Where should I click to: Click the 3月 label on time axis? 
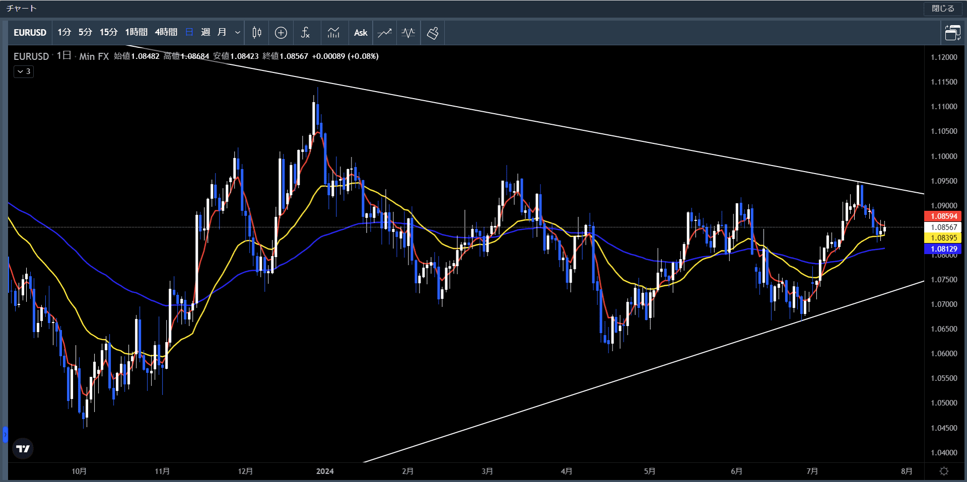coord(487,471)
